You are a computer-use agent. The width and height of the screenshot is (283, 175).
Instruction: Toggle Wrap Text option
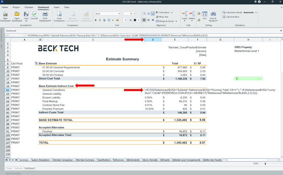pyautogui.click(x=163, y=17)
